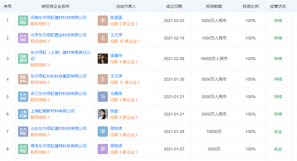This screenshot has height=161, width=297.
Task: Click the 雨虹砂粉 company logo badge
Action: (x=23, y=79)
